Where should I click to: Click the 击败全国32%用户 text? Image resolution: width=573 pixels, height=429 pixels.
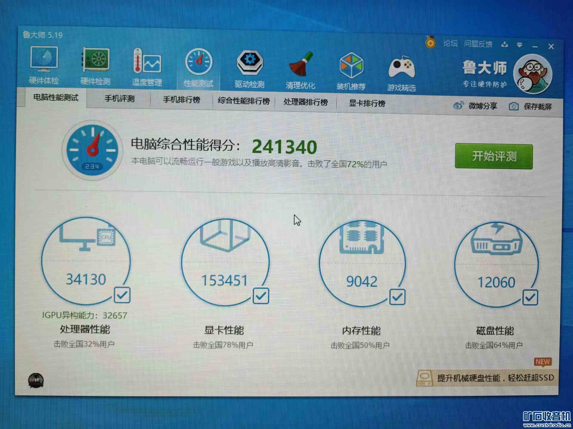tap(84, 344)
